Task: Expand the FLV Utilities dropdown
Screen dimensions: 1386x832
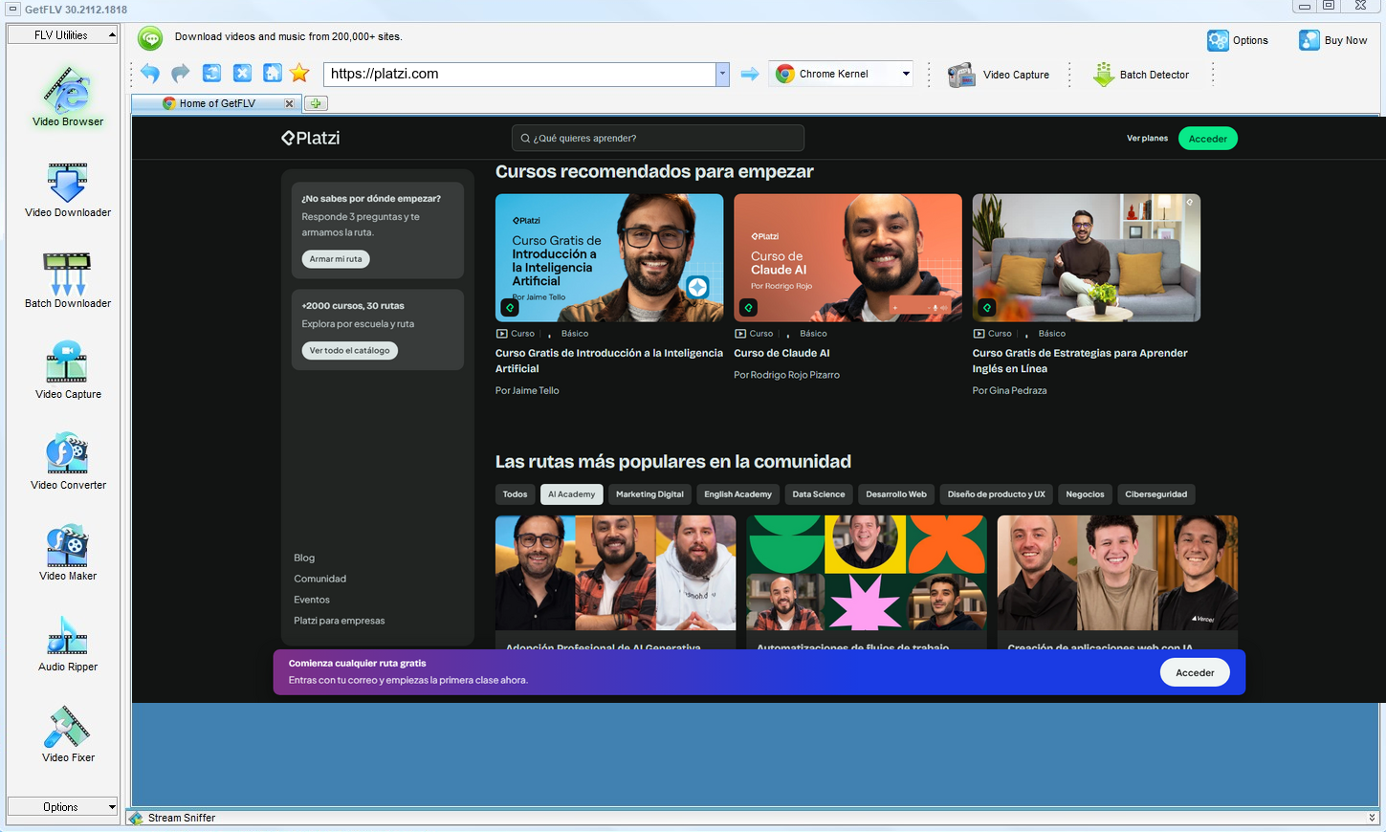Action: tap(62, 35)
